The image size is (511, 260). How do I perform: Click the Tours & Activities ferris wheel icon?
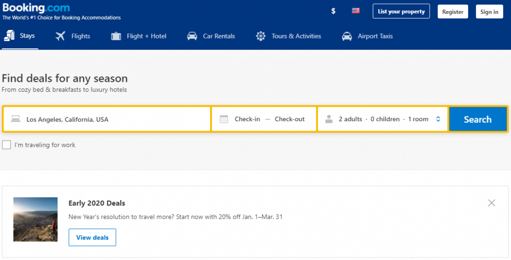coord(260,36)
